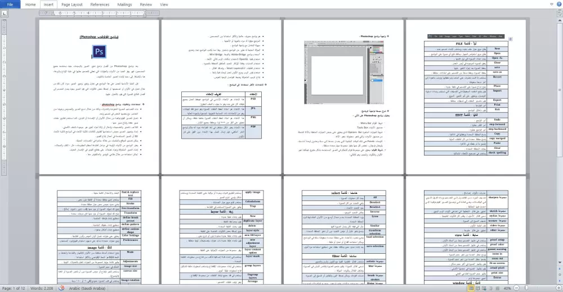Click the 'PNG' cell in the extensions table

pos(253,120)
